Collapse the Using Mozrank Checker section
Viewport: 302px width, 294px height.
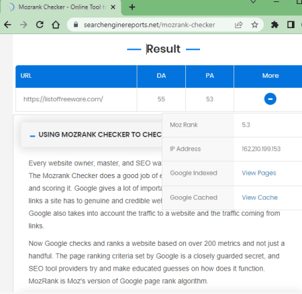tap(32, 136)
